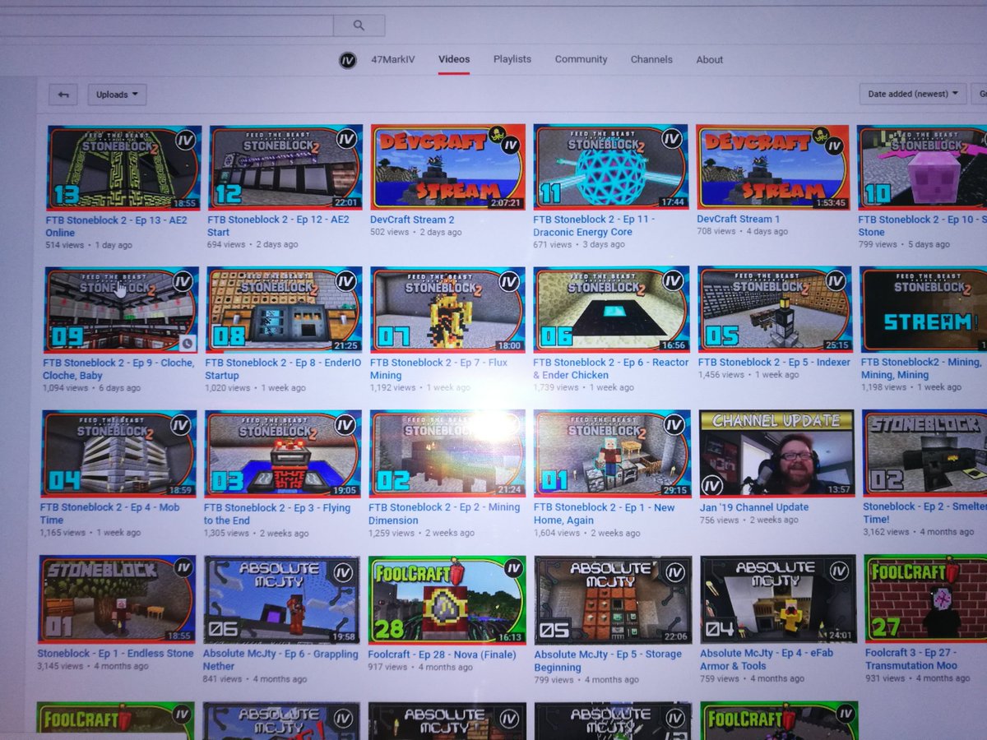
Task: Click the 47MarkIV channel name
Action: tap(394, 60)
